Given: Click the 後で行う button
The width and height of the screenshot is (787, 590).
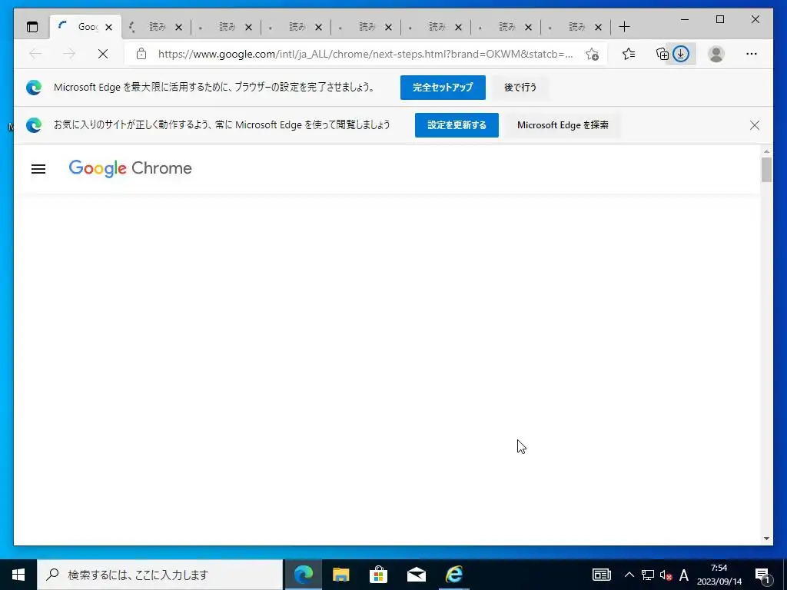Looking at the screenshot, I should (x=520, y=88).
